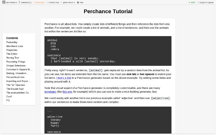Open the "templates" hyperlink

50,92
